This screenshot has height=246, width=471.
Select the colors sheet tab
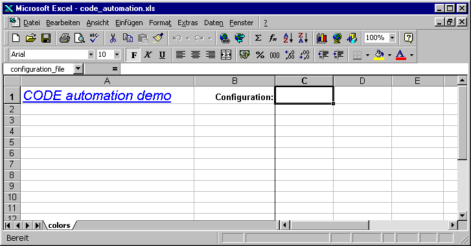[59, 225]
